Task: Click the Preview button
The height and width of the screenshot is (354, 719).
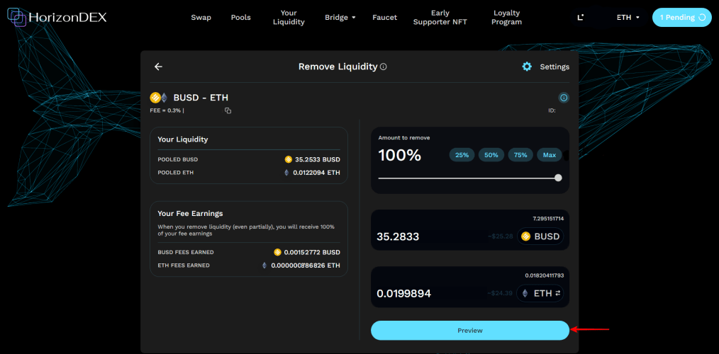Action: (x=469, y=330)
